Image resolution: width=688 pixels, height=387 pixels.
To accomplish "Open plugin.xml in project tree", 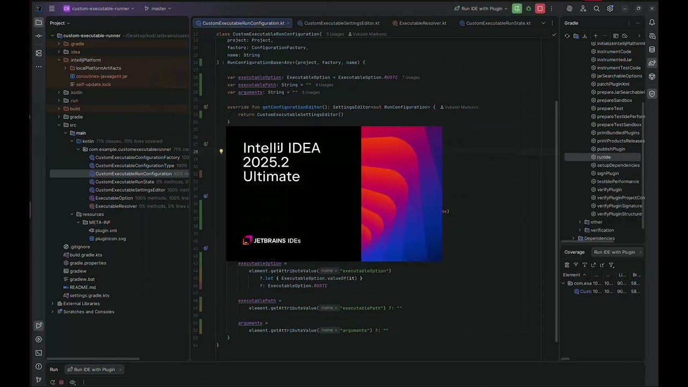I will [105, 231].
